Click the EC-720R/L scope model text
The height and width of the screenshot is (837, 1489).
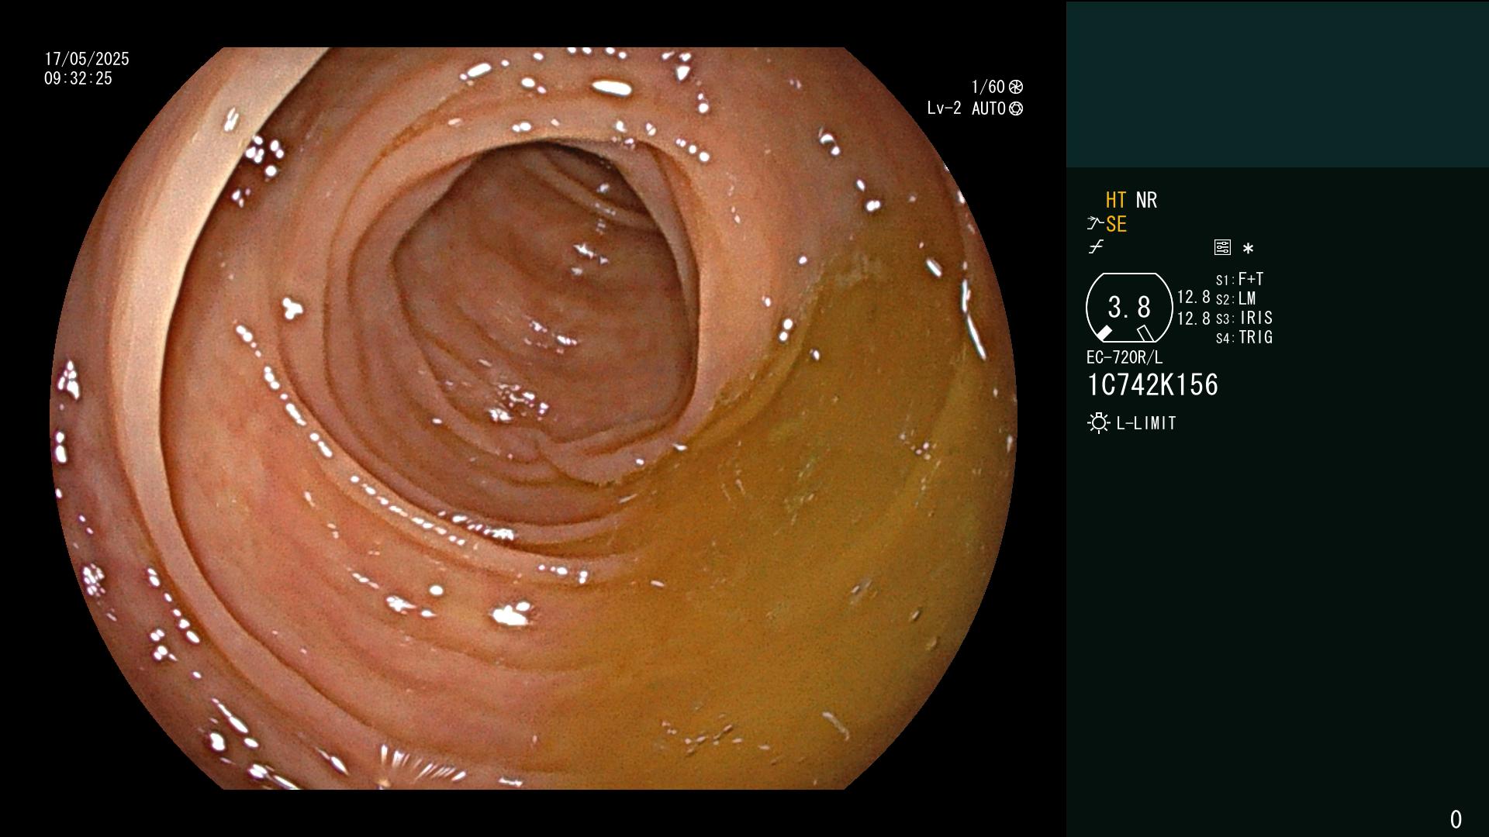point(1125,357)
